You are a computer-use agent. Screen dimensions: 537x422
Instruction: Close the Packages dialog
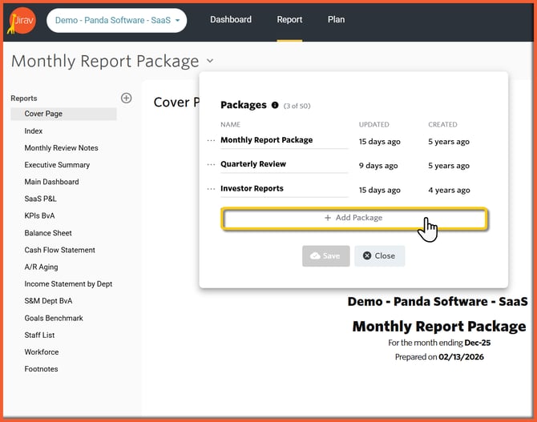(x=379, y=255)
